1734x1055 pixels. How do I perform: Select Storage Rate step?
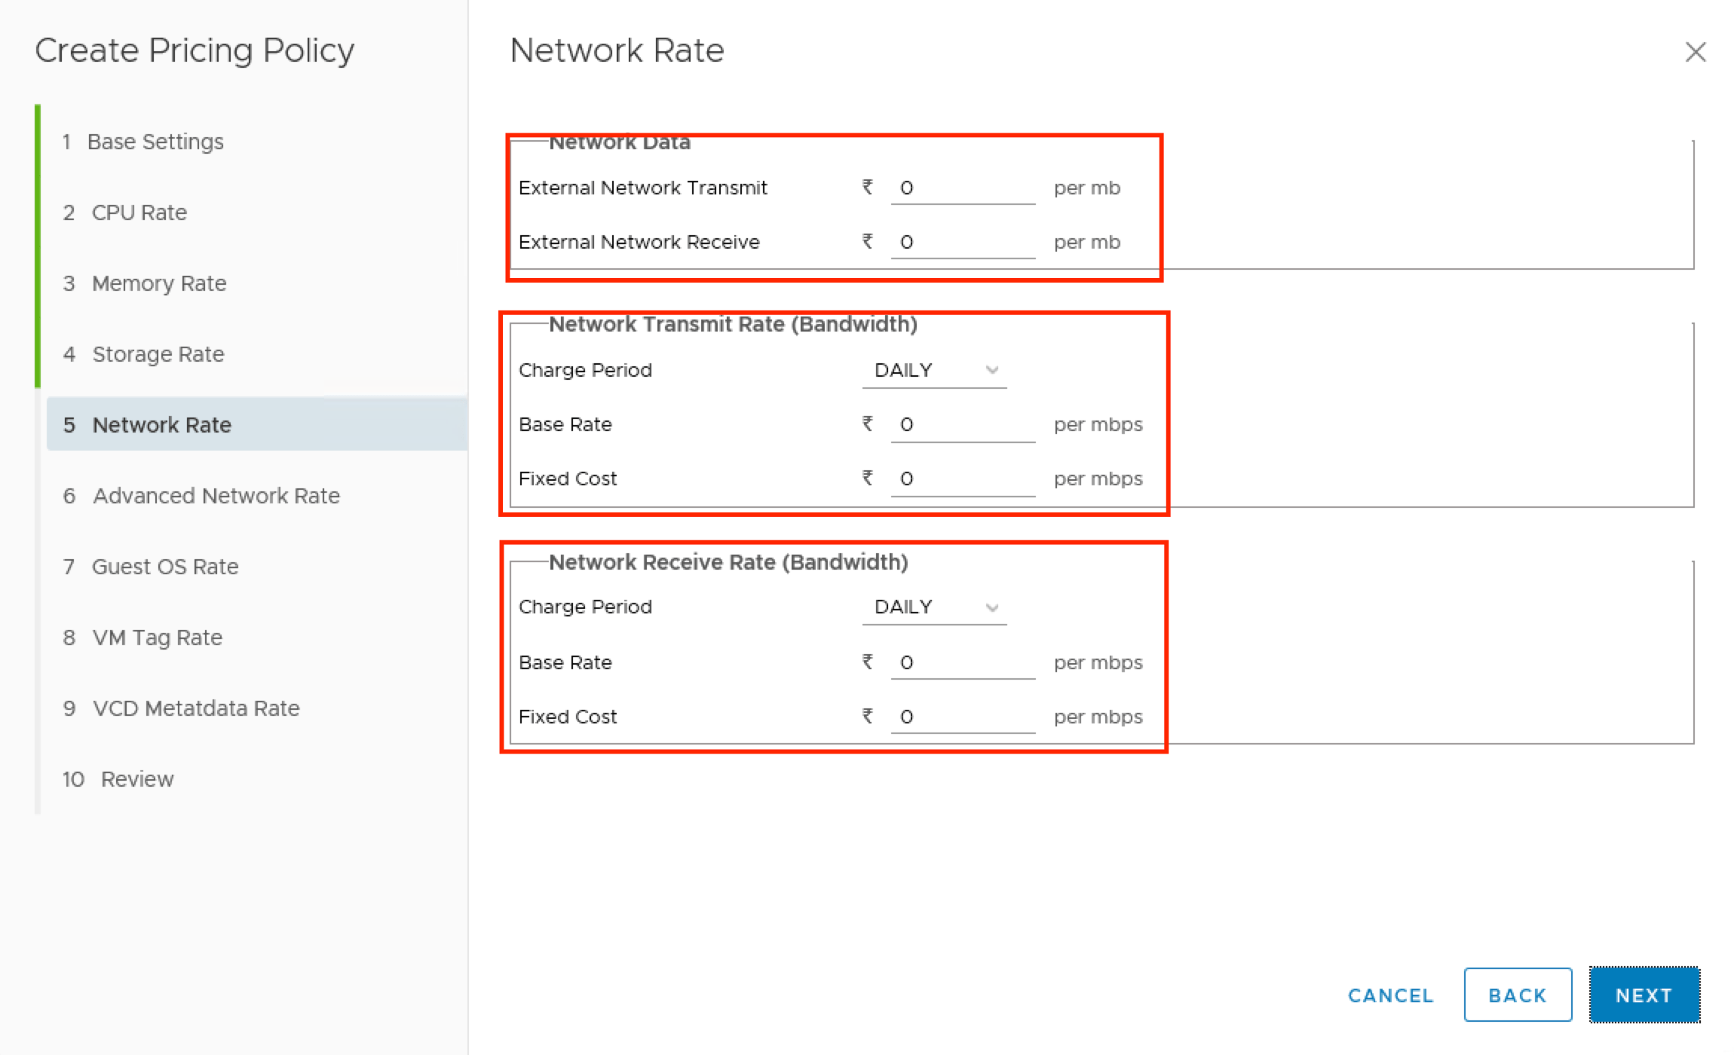pyautogui.click(x=158, y=354)
